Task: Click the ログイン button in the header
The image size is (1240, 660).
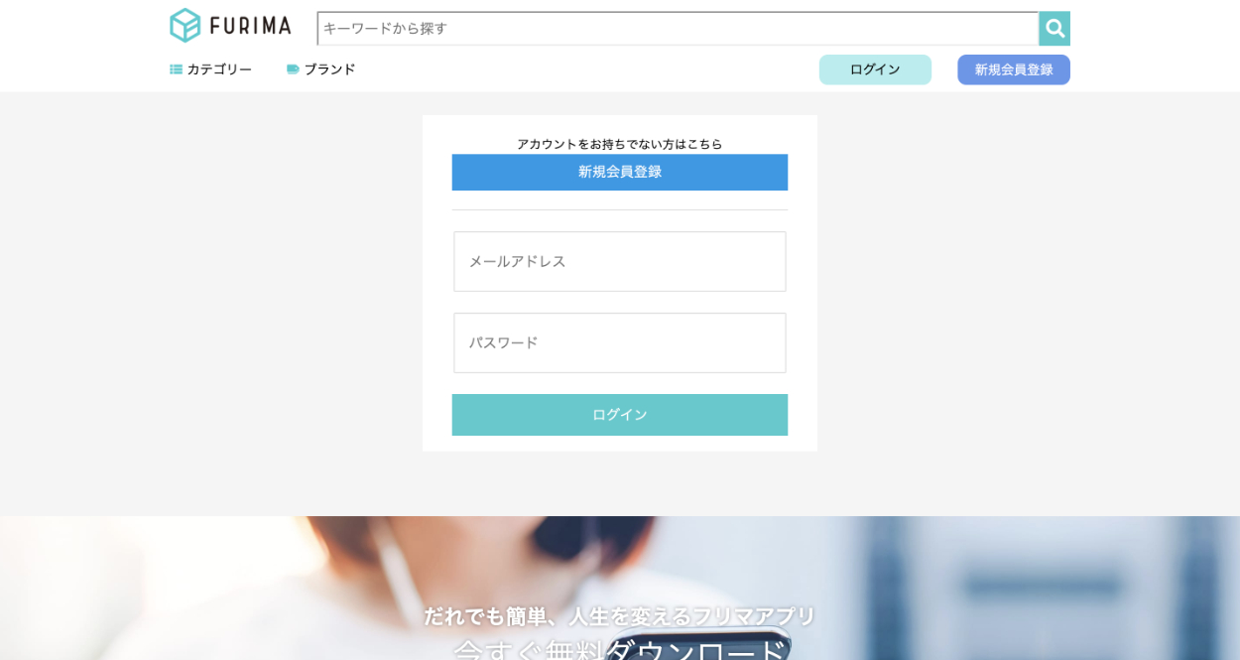Action: click(x=875, y=69)
